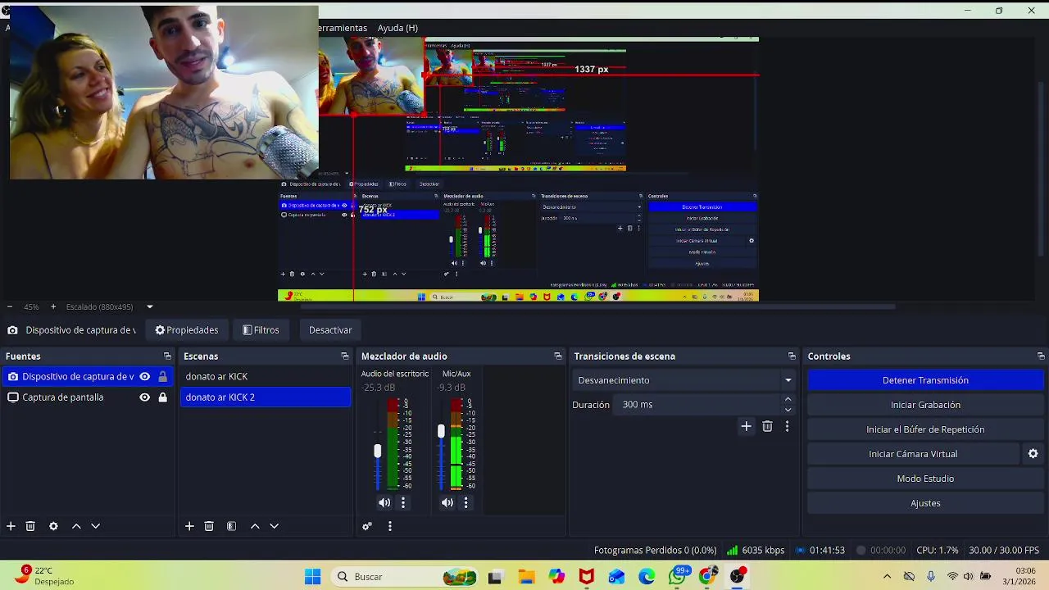The height and width of the screenshot is (590, 1049).
Task: Click Desactivar button in source toolbar
Action: tap(330, 330)
